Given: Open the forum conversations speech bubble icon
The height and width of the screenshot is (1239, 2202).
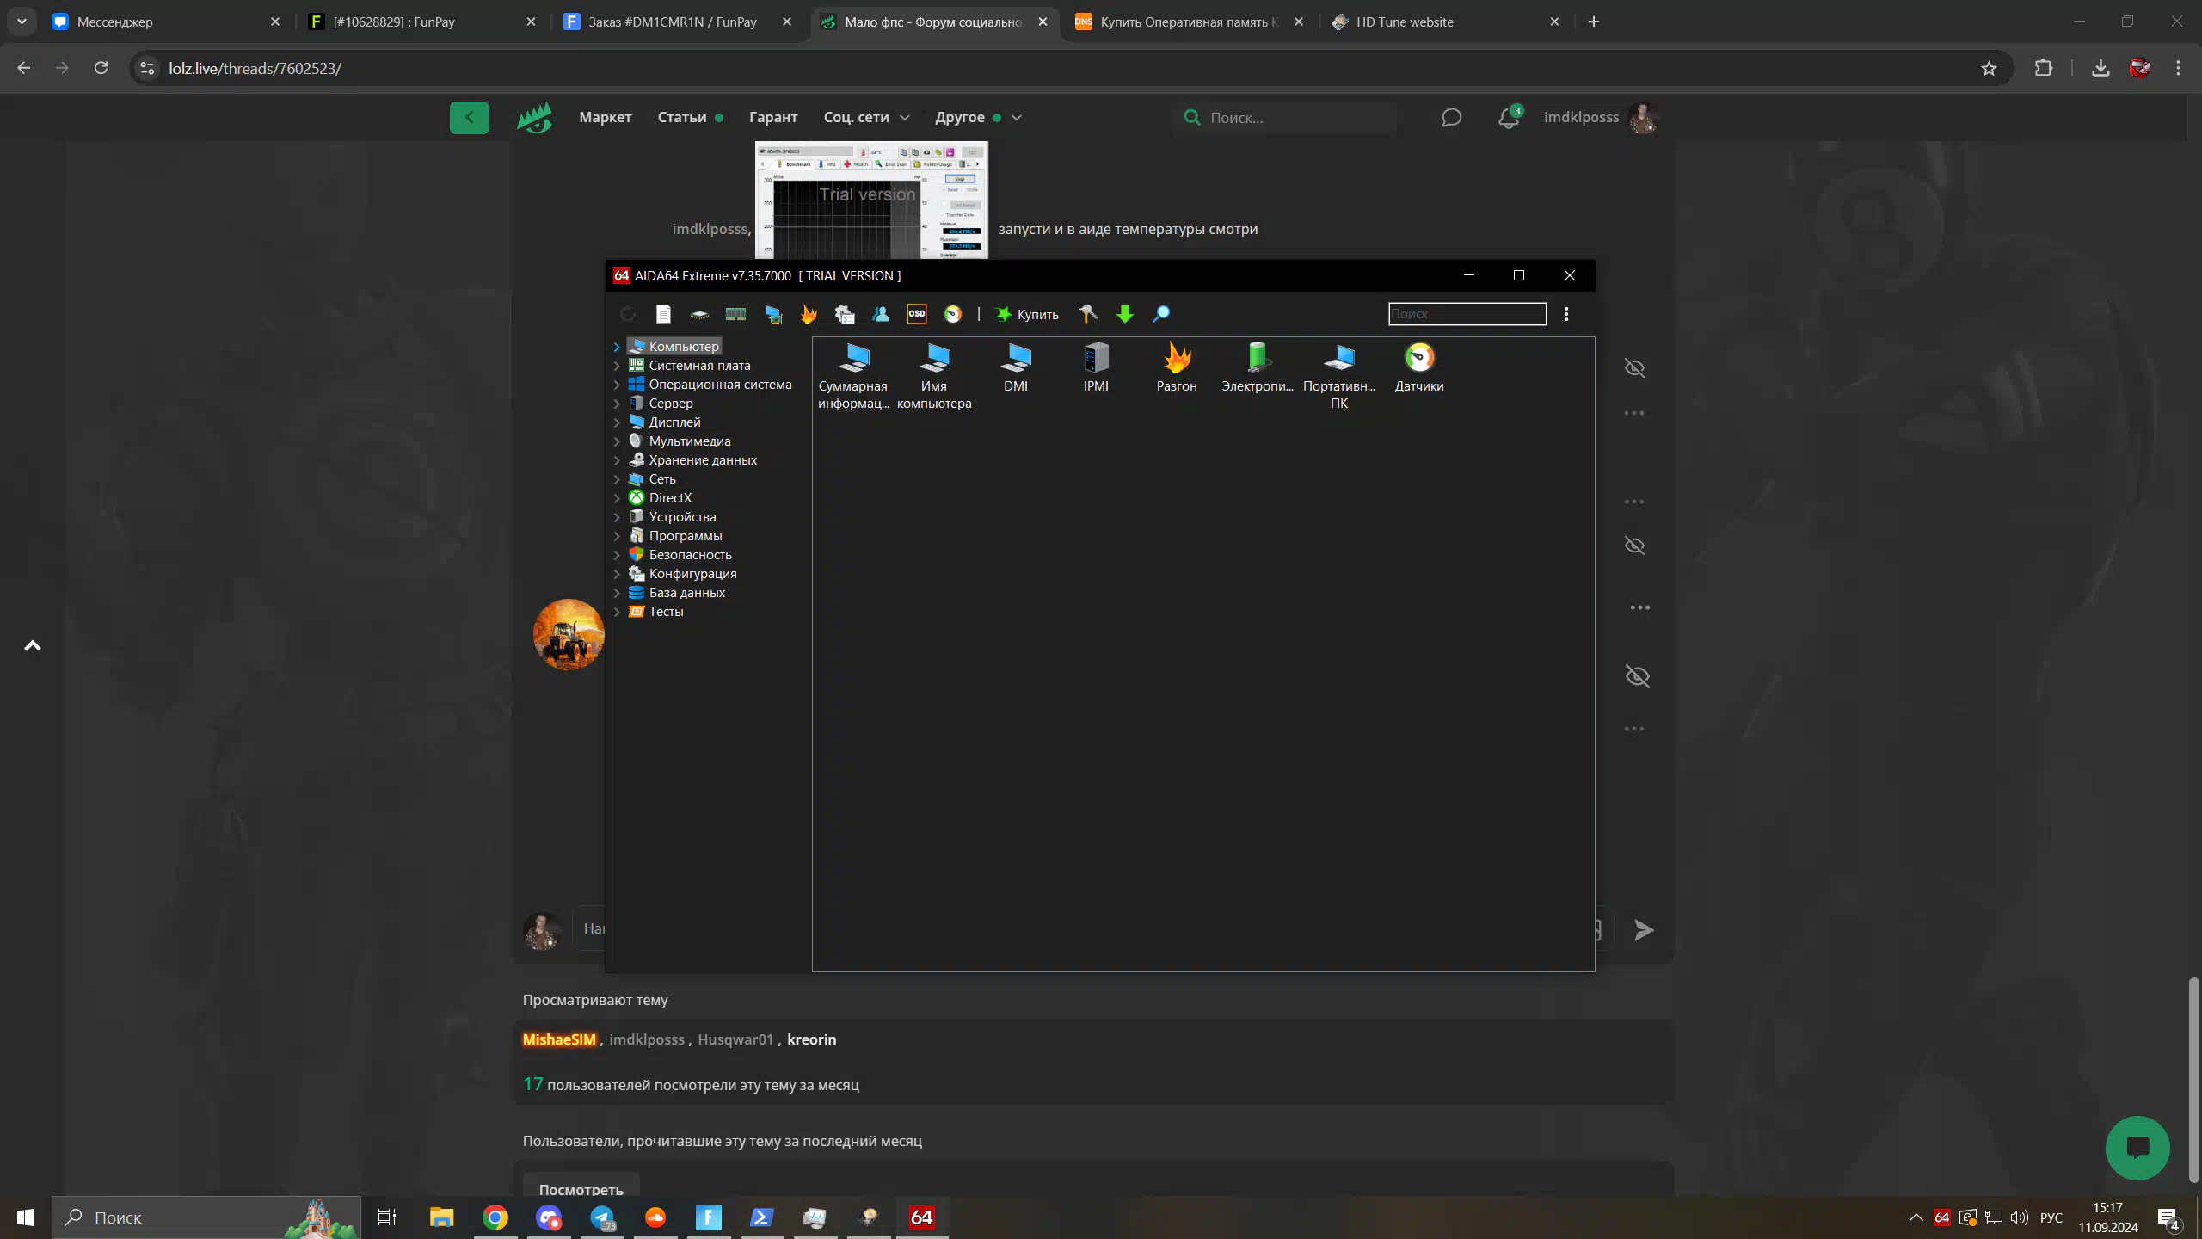Looking at the screenshot, I should (1452, 118).
